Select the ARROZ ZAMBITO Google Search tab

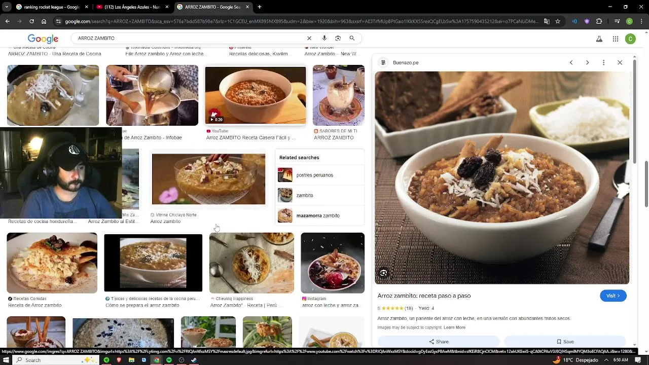tap(213, 7)
